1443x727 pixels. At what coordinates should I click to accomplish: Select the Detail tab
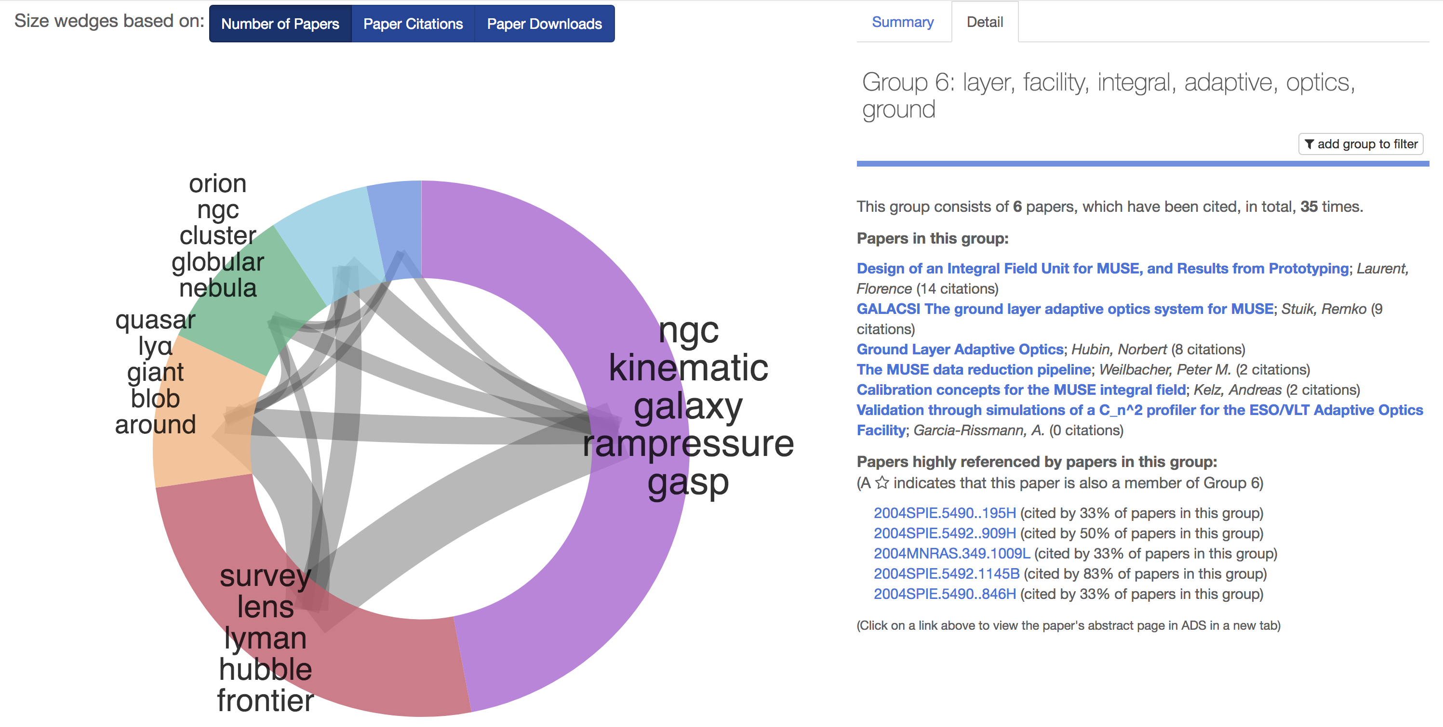[x=984, y=22]
